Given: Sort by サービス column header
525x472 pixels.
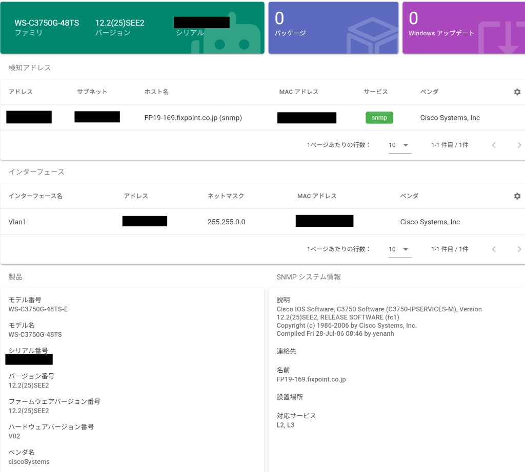Looking at the screenshot, I should coord(375,92).
